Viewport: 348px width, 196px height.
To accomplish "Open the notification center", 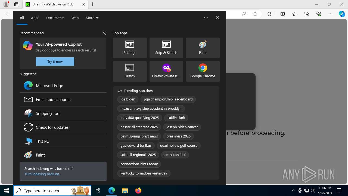I will click(x=339, y=191).
